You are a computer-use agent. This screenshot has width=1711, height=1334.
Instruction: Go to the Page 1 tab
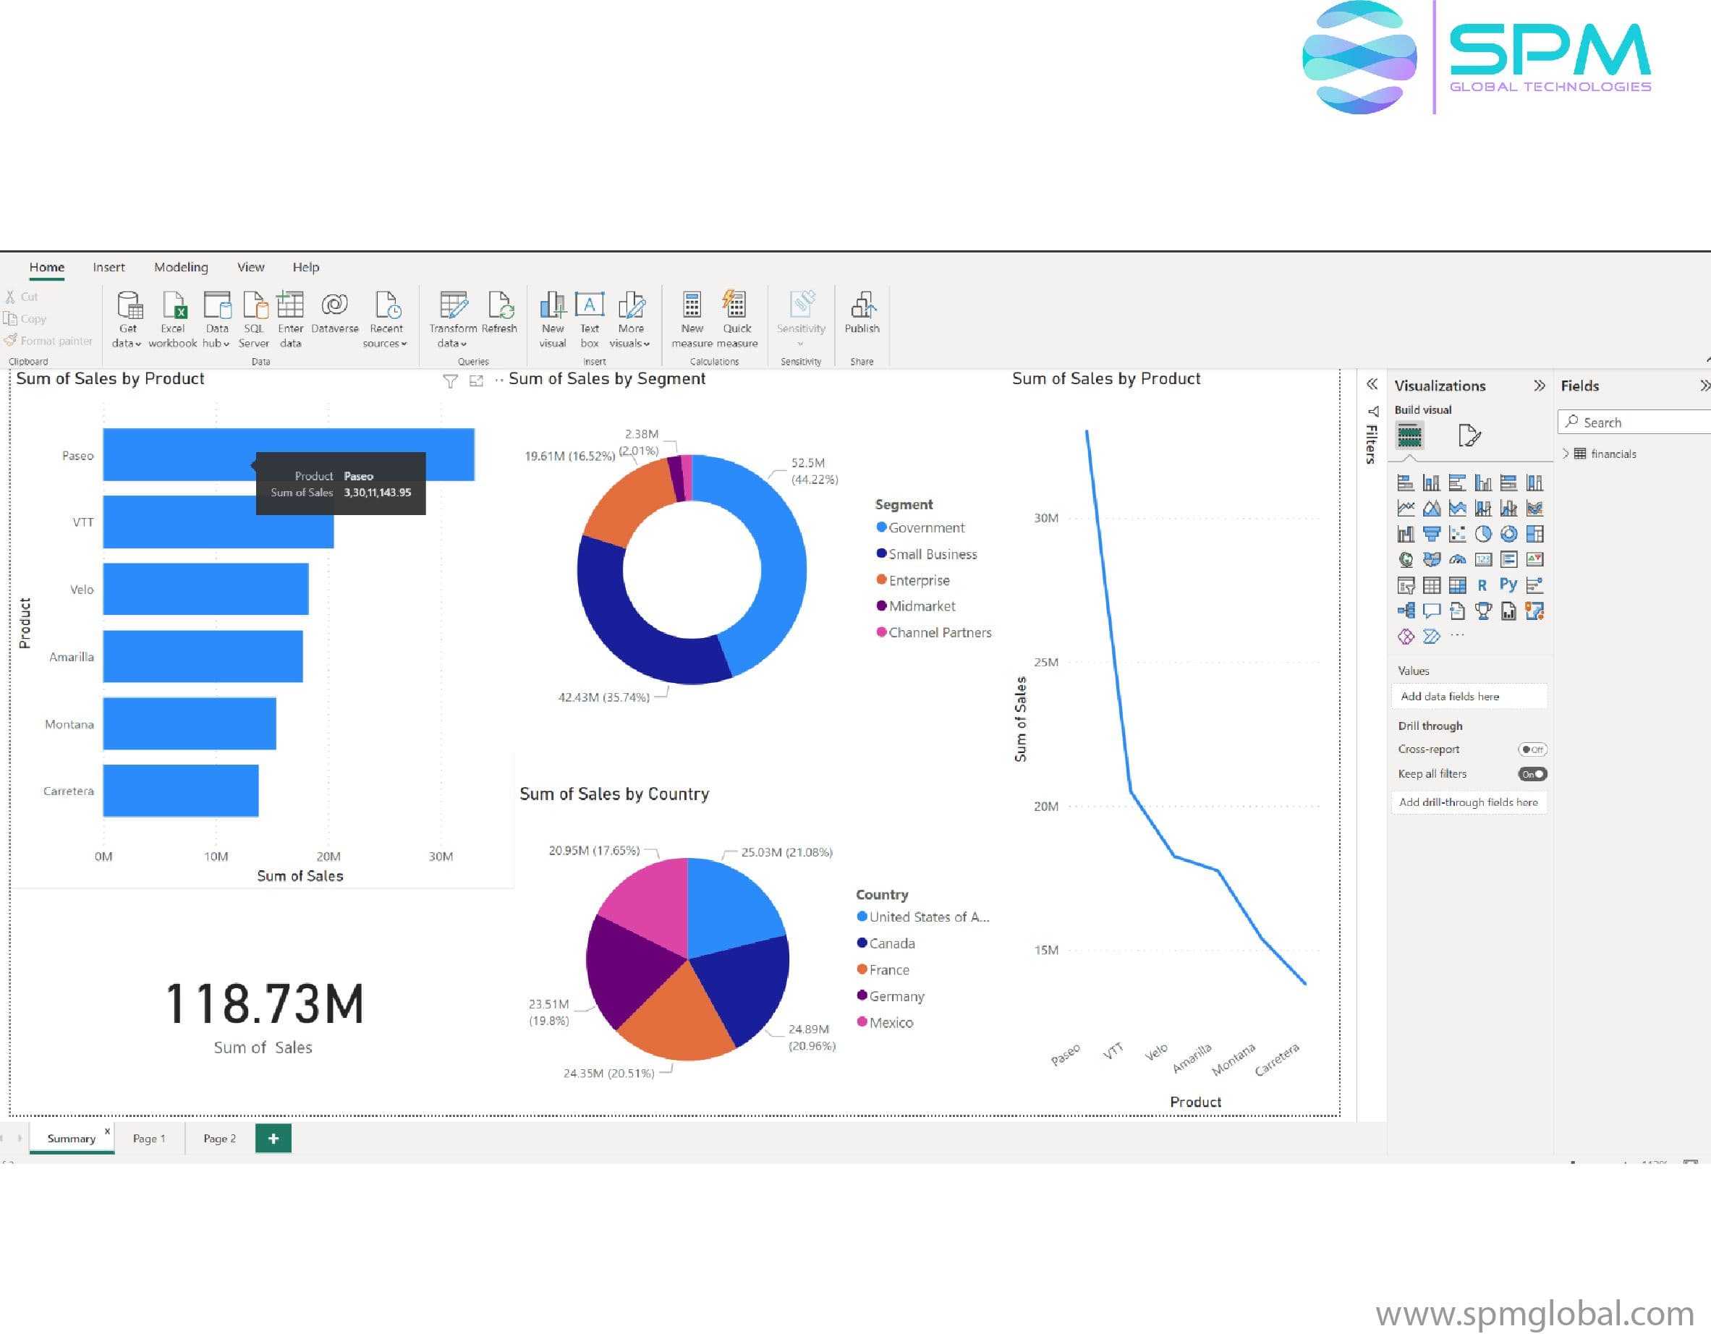pos(149,1138)
